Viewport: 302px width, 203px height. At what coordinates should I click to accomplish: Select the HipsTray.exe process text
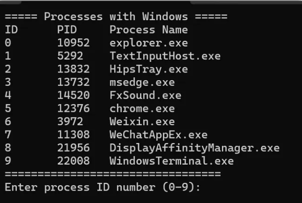click(x=142, y=69)
